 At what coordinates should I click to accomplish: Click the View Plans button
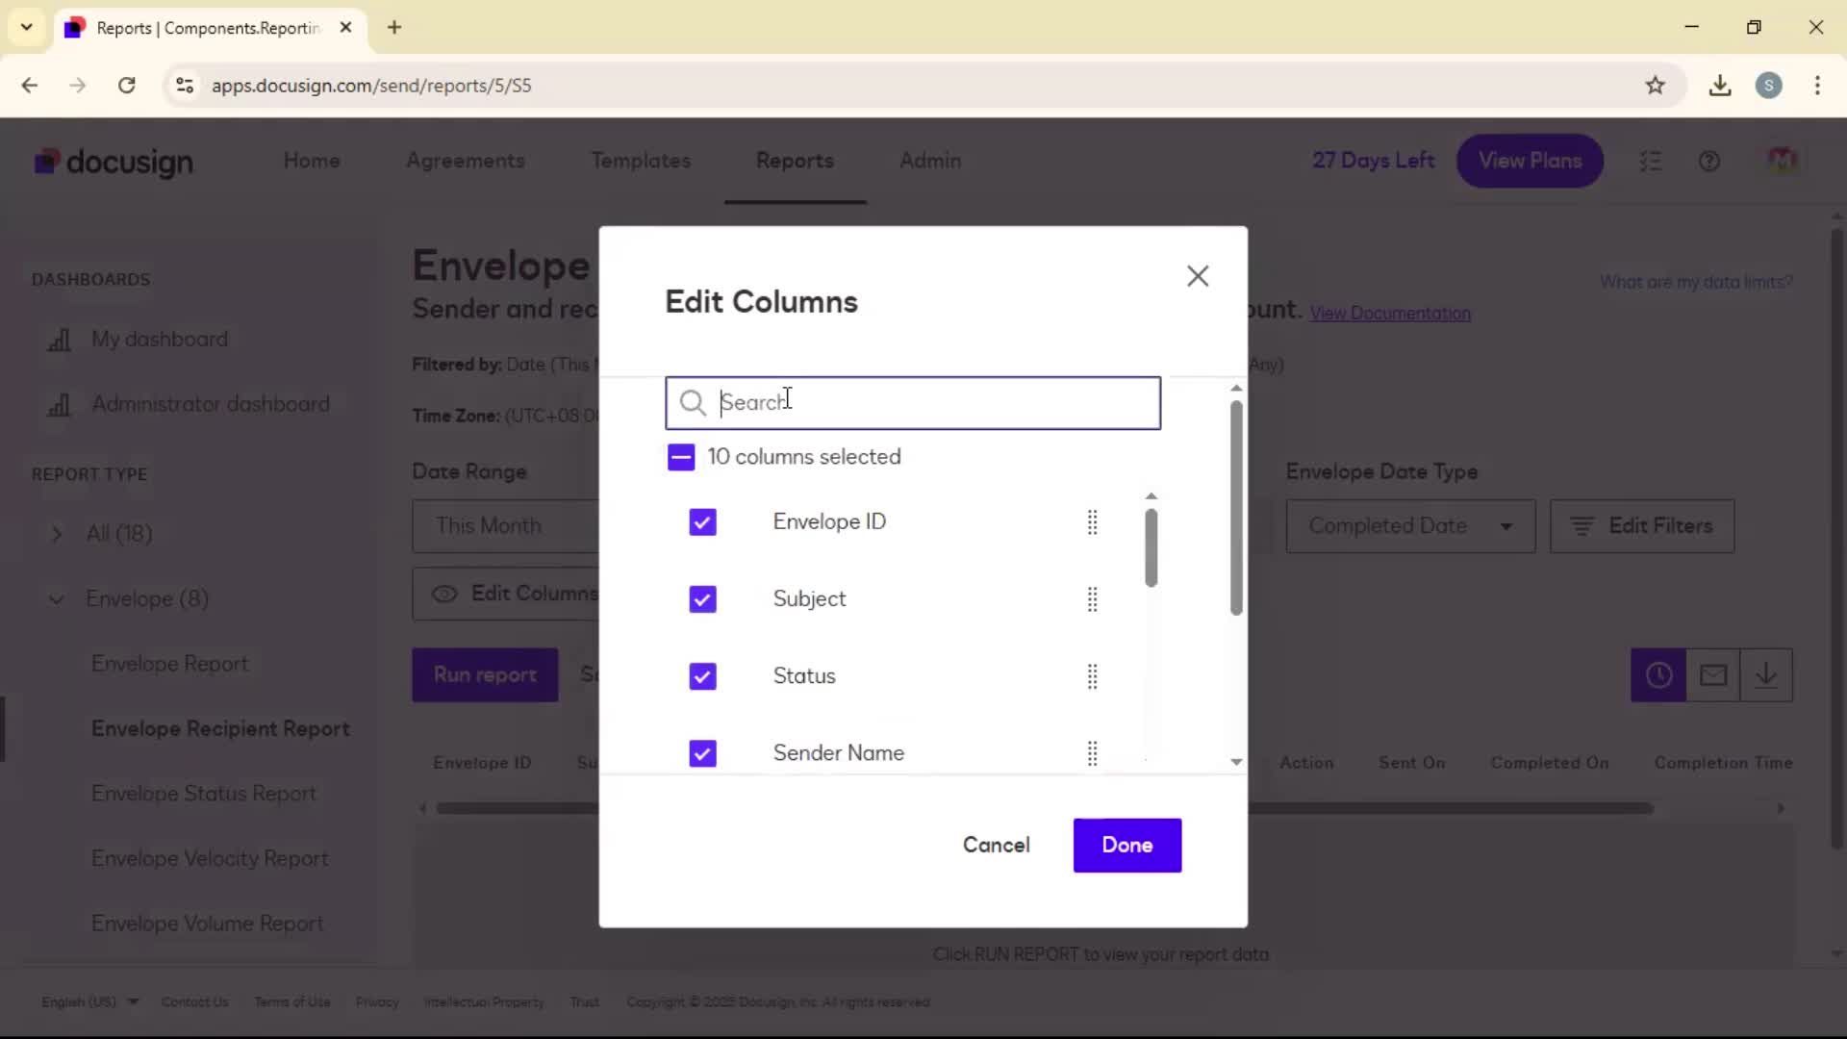click(x=1530, y=161)
